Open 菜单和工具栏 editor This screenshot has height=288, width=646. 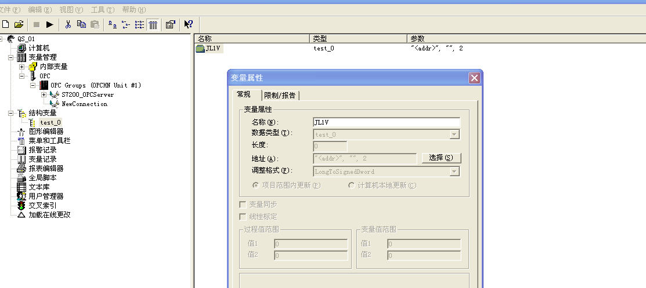pyautogui.click(x=49, y=141)
